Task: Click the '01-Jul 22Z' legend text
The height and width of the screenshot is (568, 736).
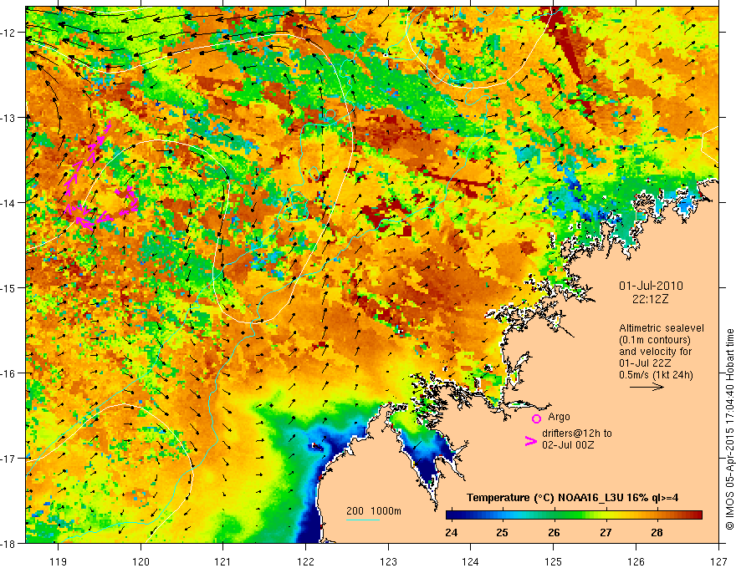Action: coord(645,363)
